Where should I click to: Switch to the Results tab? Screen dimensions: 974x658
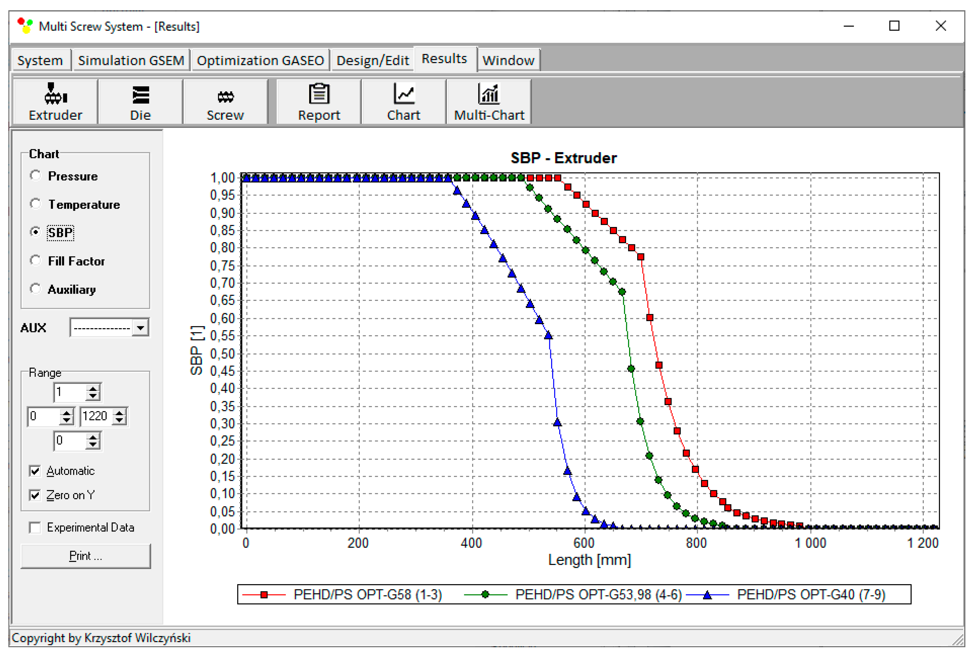(445, 59)
